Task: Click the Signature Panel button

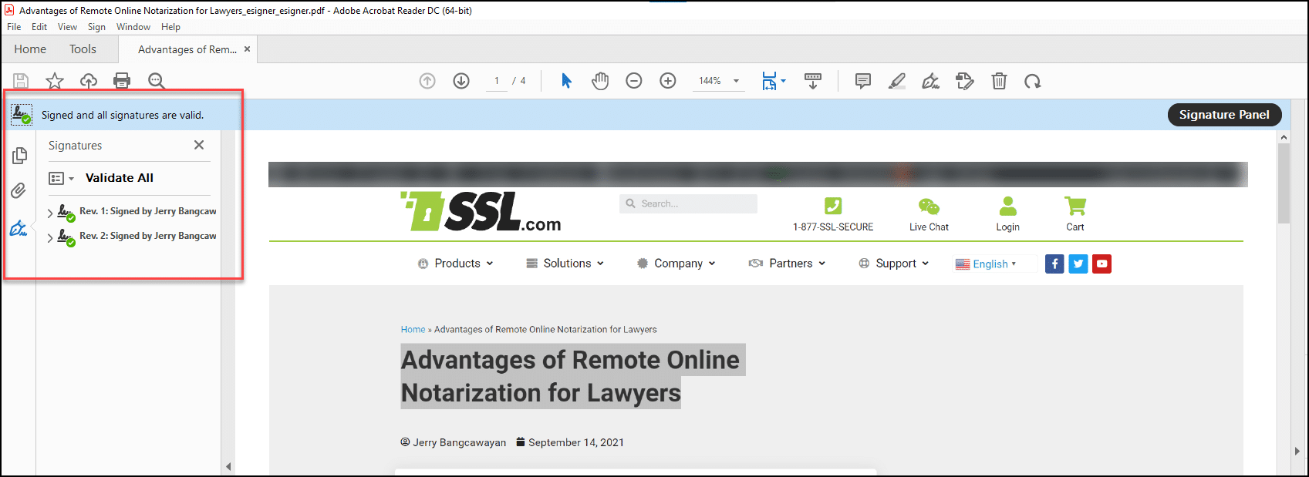Action: (x=1223, y=115)
